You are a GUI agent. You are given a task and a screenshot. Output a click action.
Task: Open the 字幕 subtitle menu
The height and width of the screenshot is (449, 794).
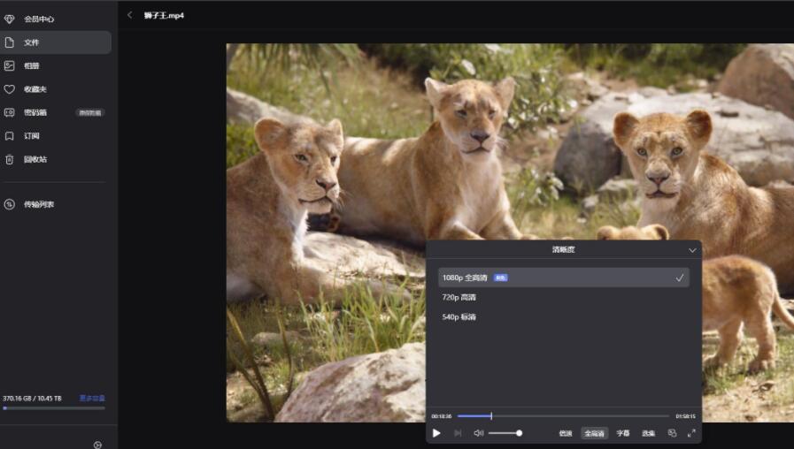623,433
